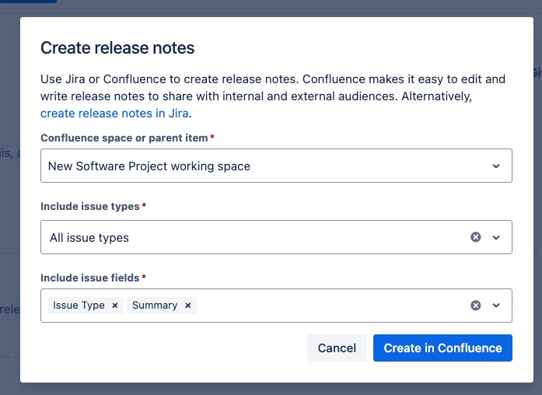Screen dimensions: 542x395
Task: Click the Confluence space or parent item label
Action: (x=124, y=138)
